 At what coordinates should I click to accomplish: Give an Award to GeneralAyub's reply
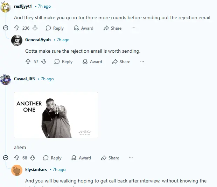pos(92,62)
